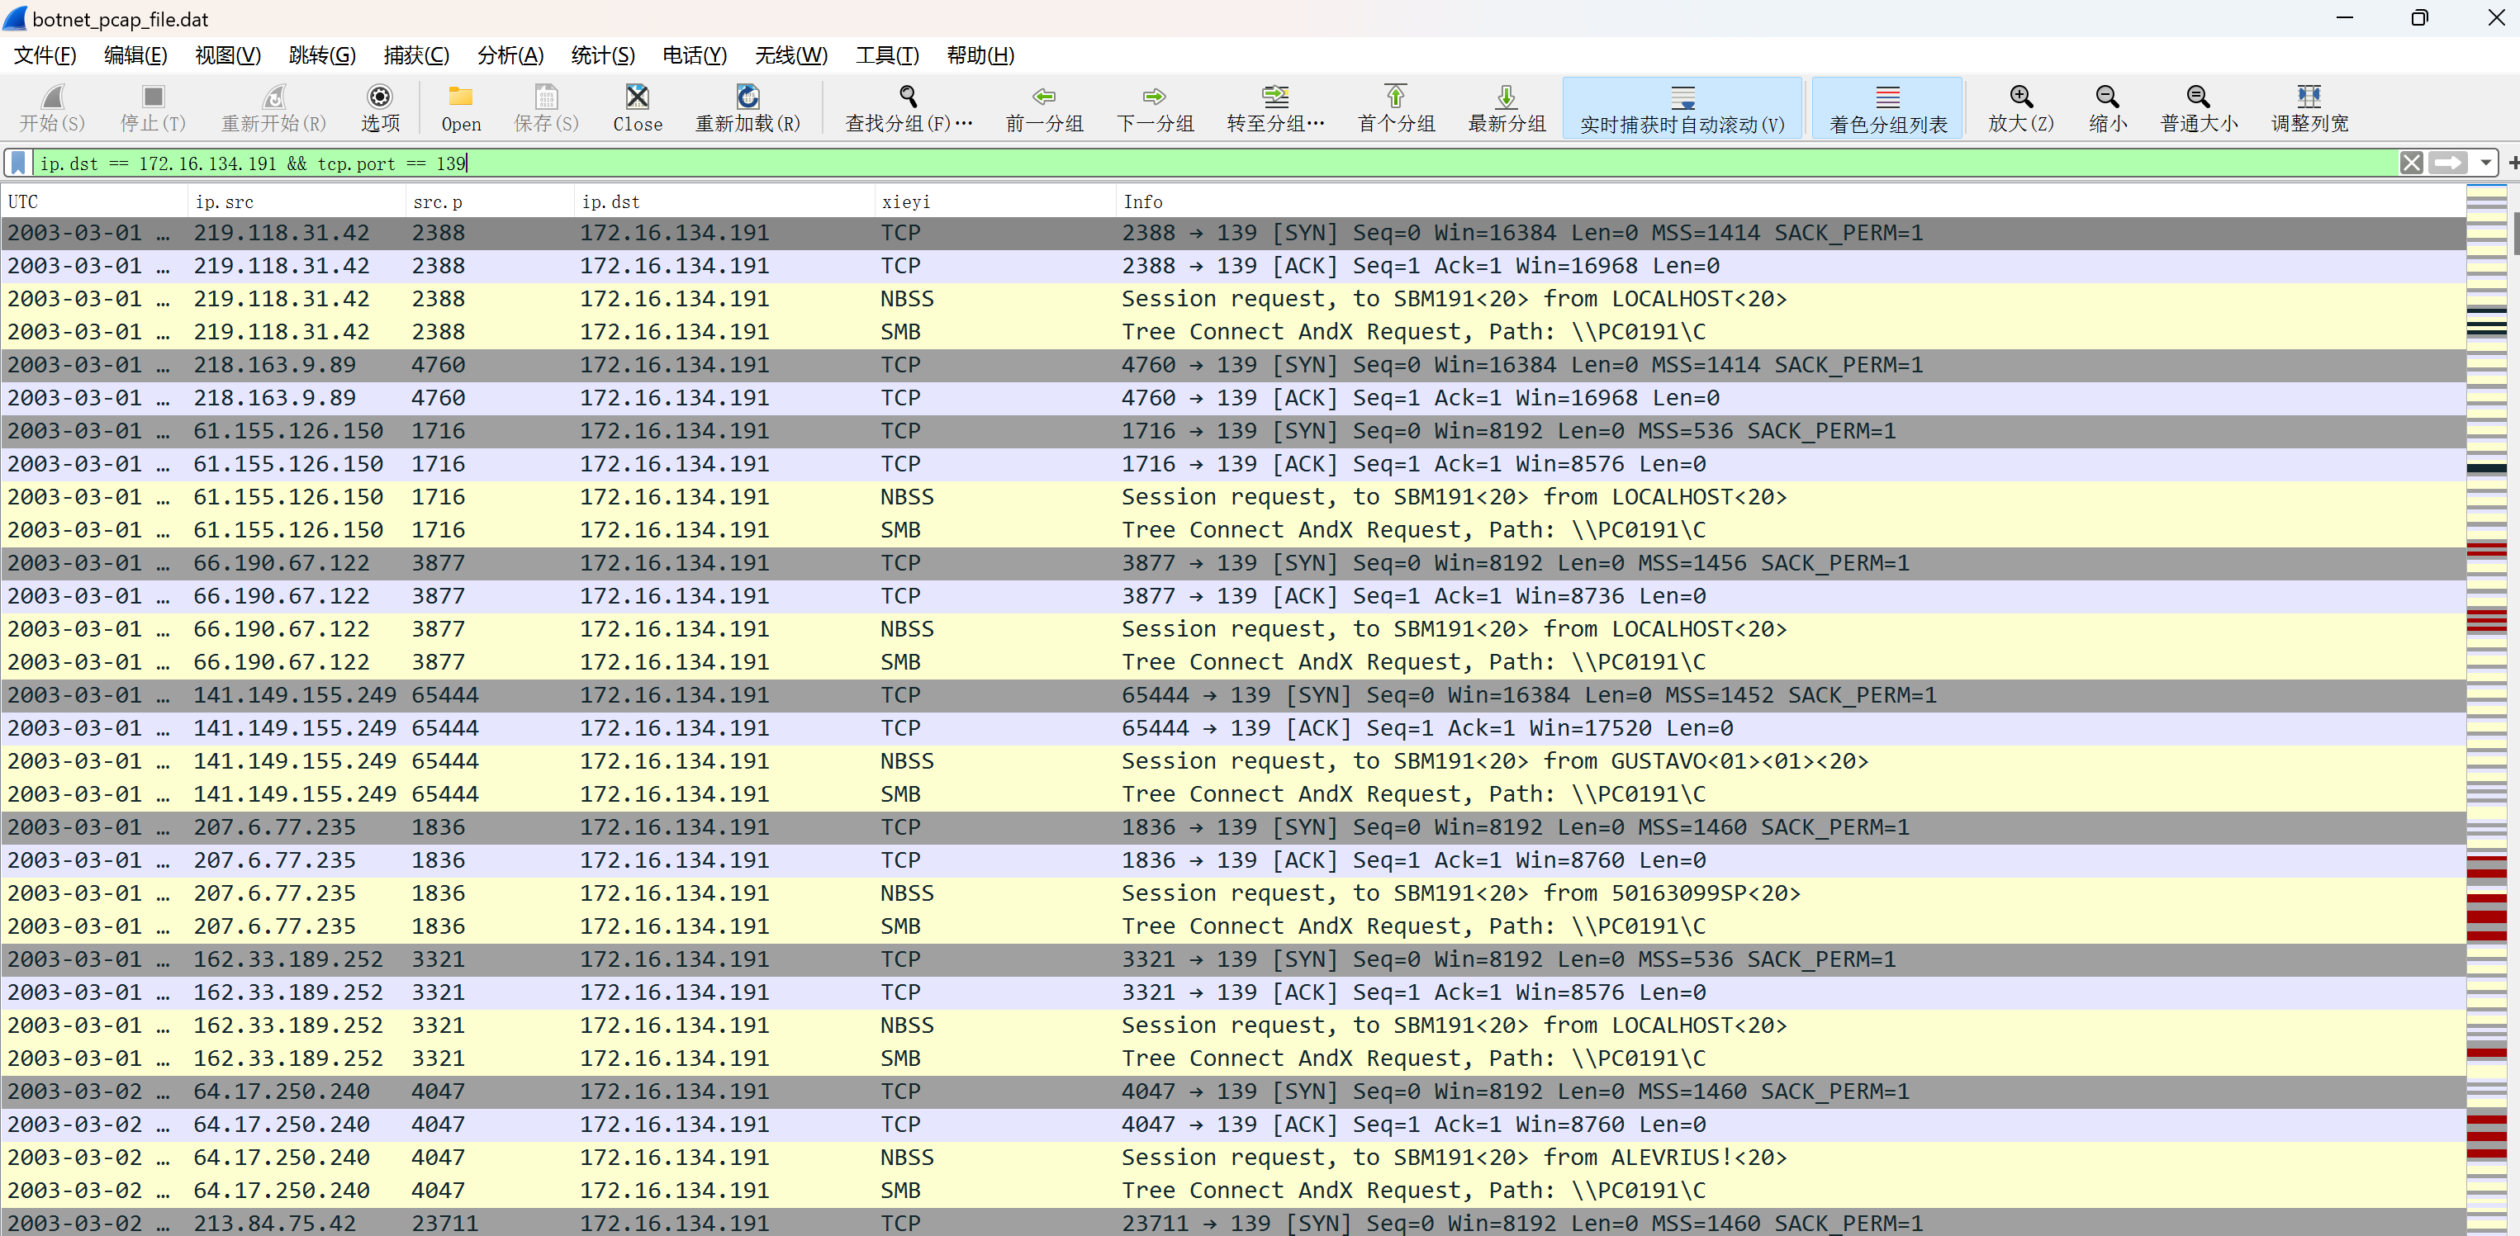Select NBSS Session request from 141.149.155.249 GUSTAVO
Screen dimensions: 2520x1236
pos(1232,760)
